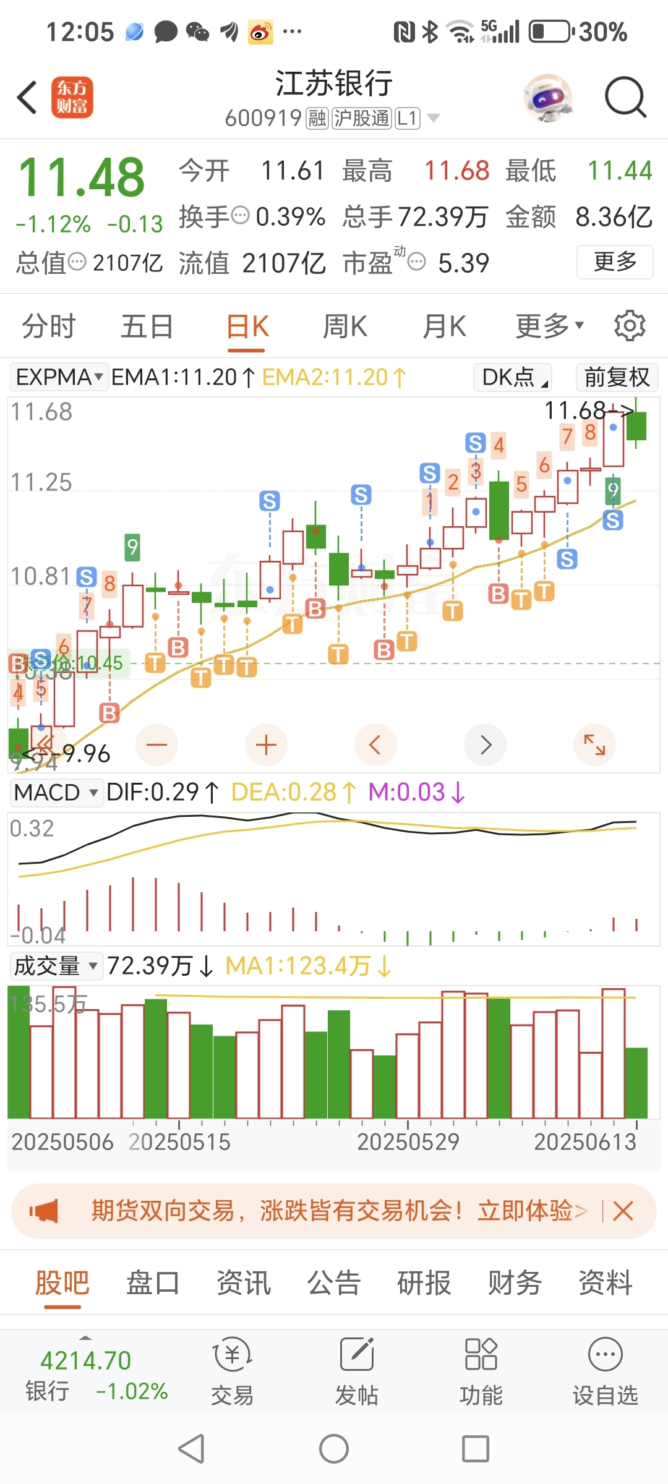The width and height of the screenshot is (668, 1484).
Task: Tap 江苏银行 stock title
Action: pos(334,83)
